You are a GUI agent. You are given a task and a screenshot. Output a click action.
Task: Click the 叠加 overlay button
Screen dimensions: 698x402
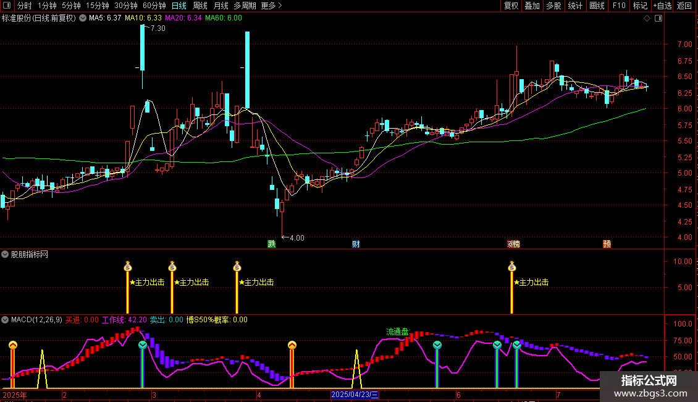[x=532, y=6]
